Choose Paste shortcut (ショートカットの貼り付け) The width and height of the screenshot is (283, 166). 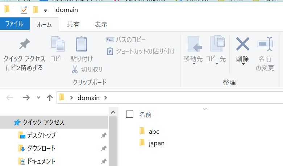141,51
